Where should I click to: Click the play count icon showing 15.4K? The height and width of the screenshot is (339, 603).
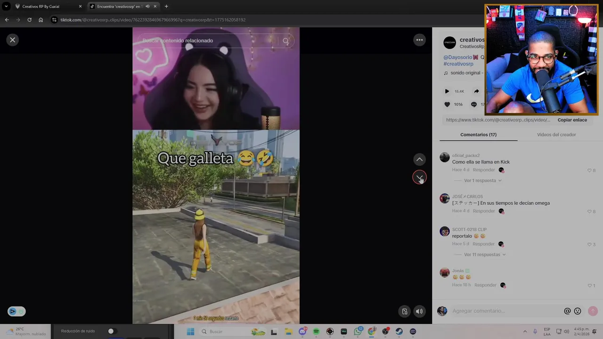pyautogui.click(x=447, y=91)
